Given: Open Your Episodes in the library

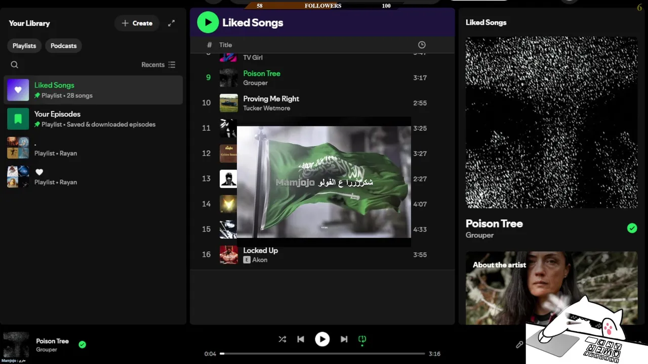Looking at the screenshot, I should pos(93,119).
